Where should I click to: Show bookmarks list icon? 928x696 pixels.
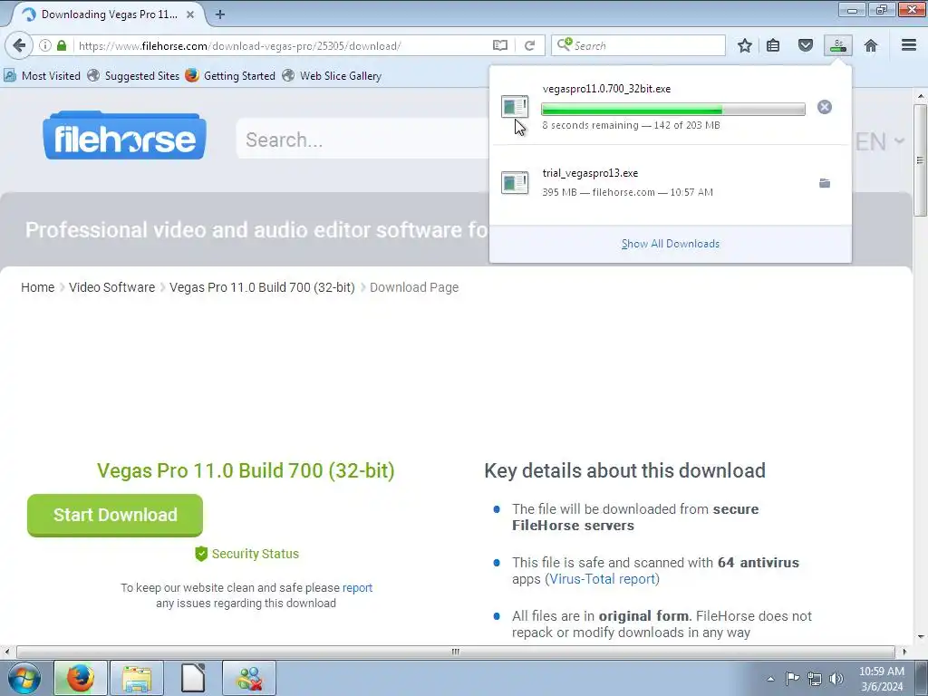pyautogui.click(x=773, y=45)
